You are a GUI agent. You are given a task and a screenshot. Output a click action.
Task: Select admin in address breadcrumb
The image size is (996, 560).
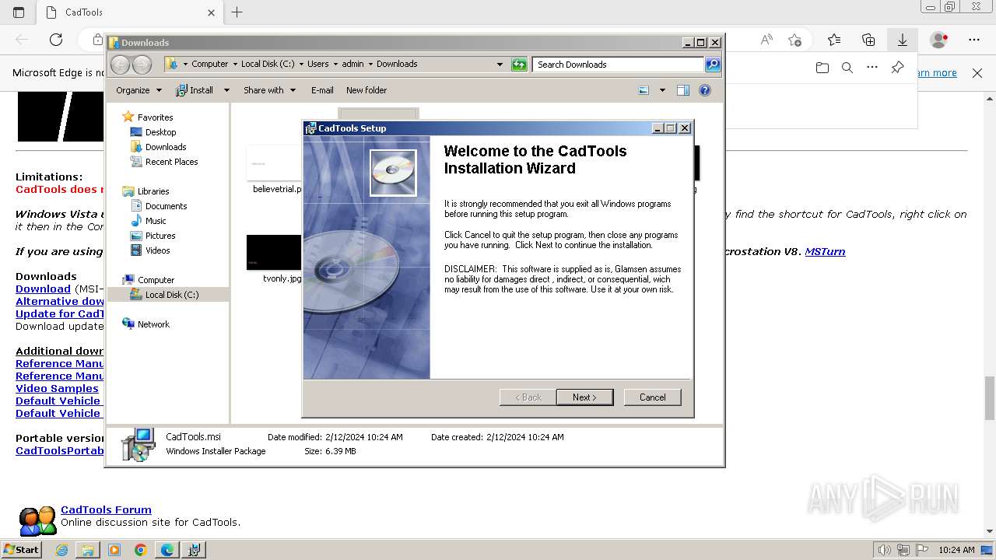click(352, 64)
